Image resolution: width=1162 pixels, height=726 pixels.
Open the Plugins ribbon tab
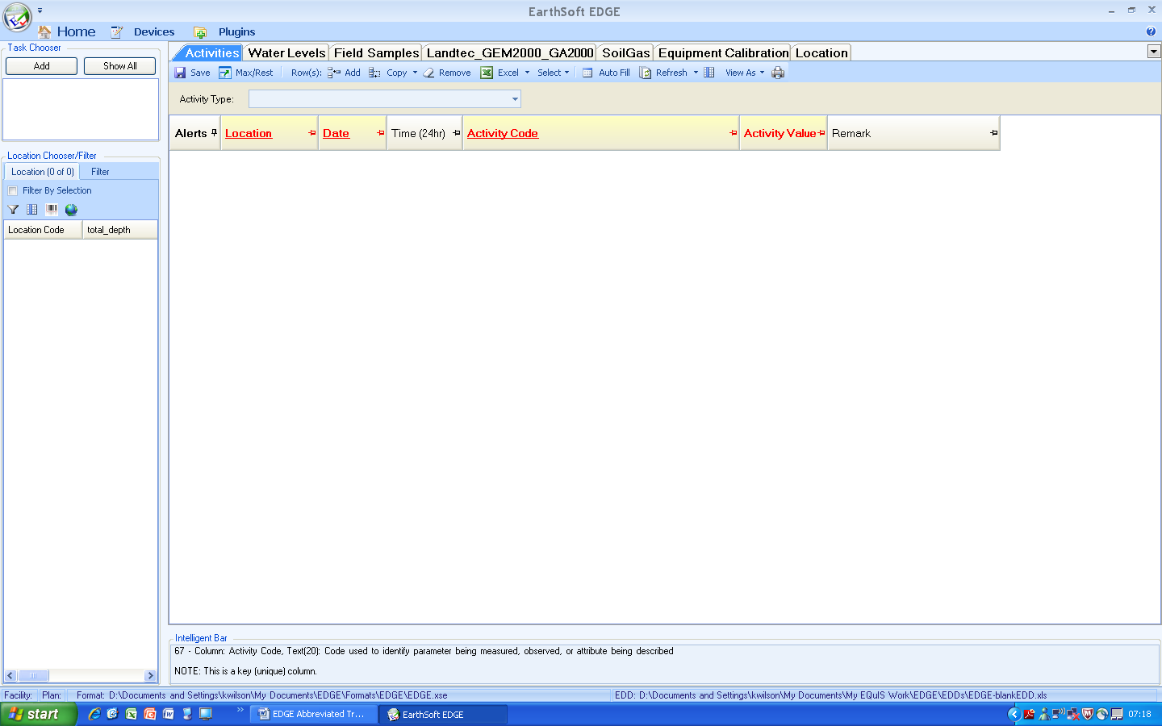[224, 31]
